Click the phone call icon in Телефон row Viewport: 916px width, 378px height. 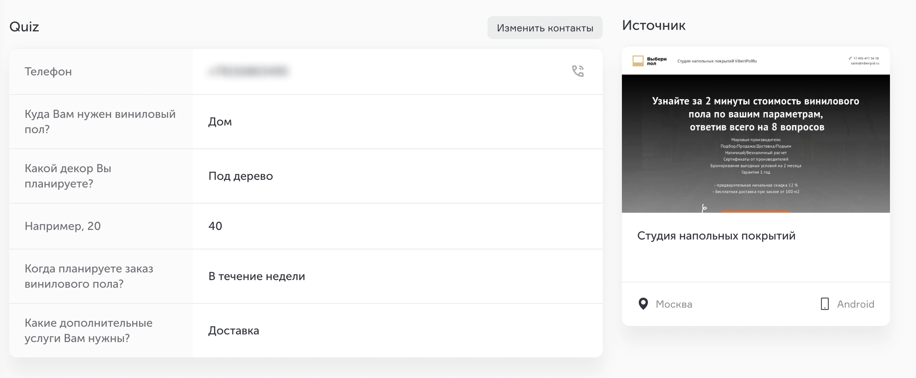click(x=578, y=71)
